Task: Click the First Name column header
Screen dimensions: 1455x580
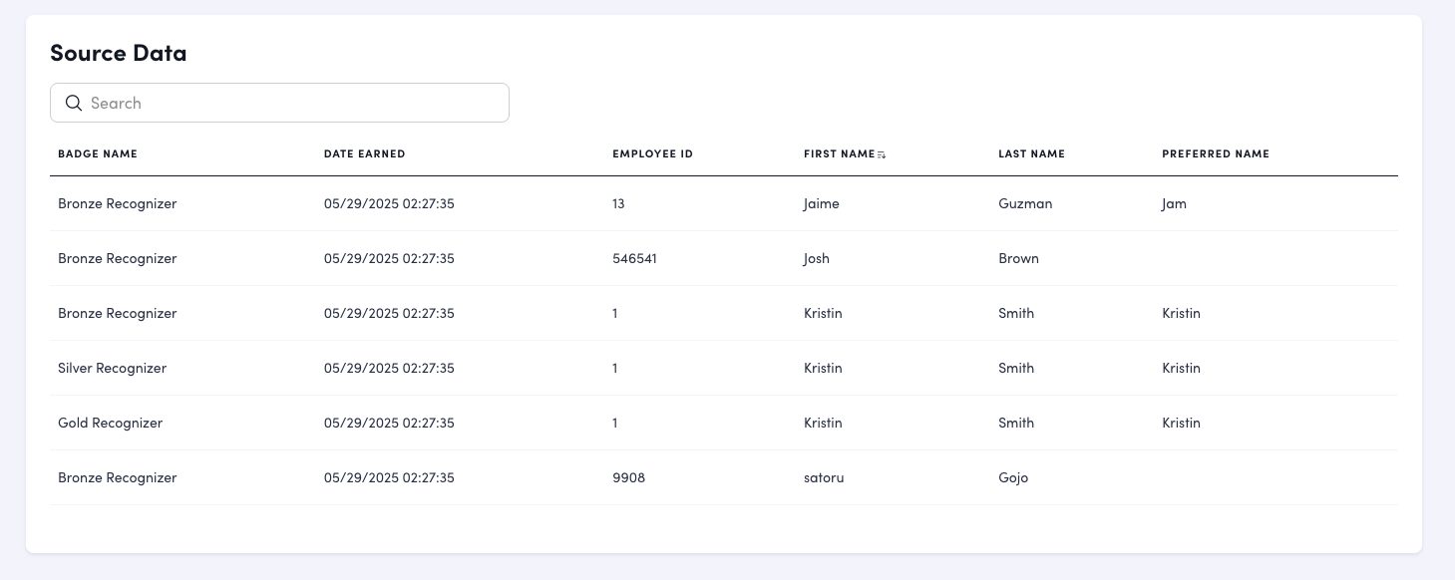Action: (839, 154)
